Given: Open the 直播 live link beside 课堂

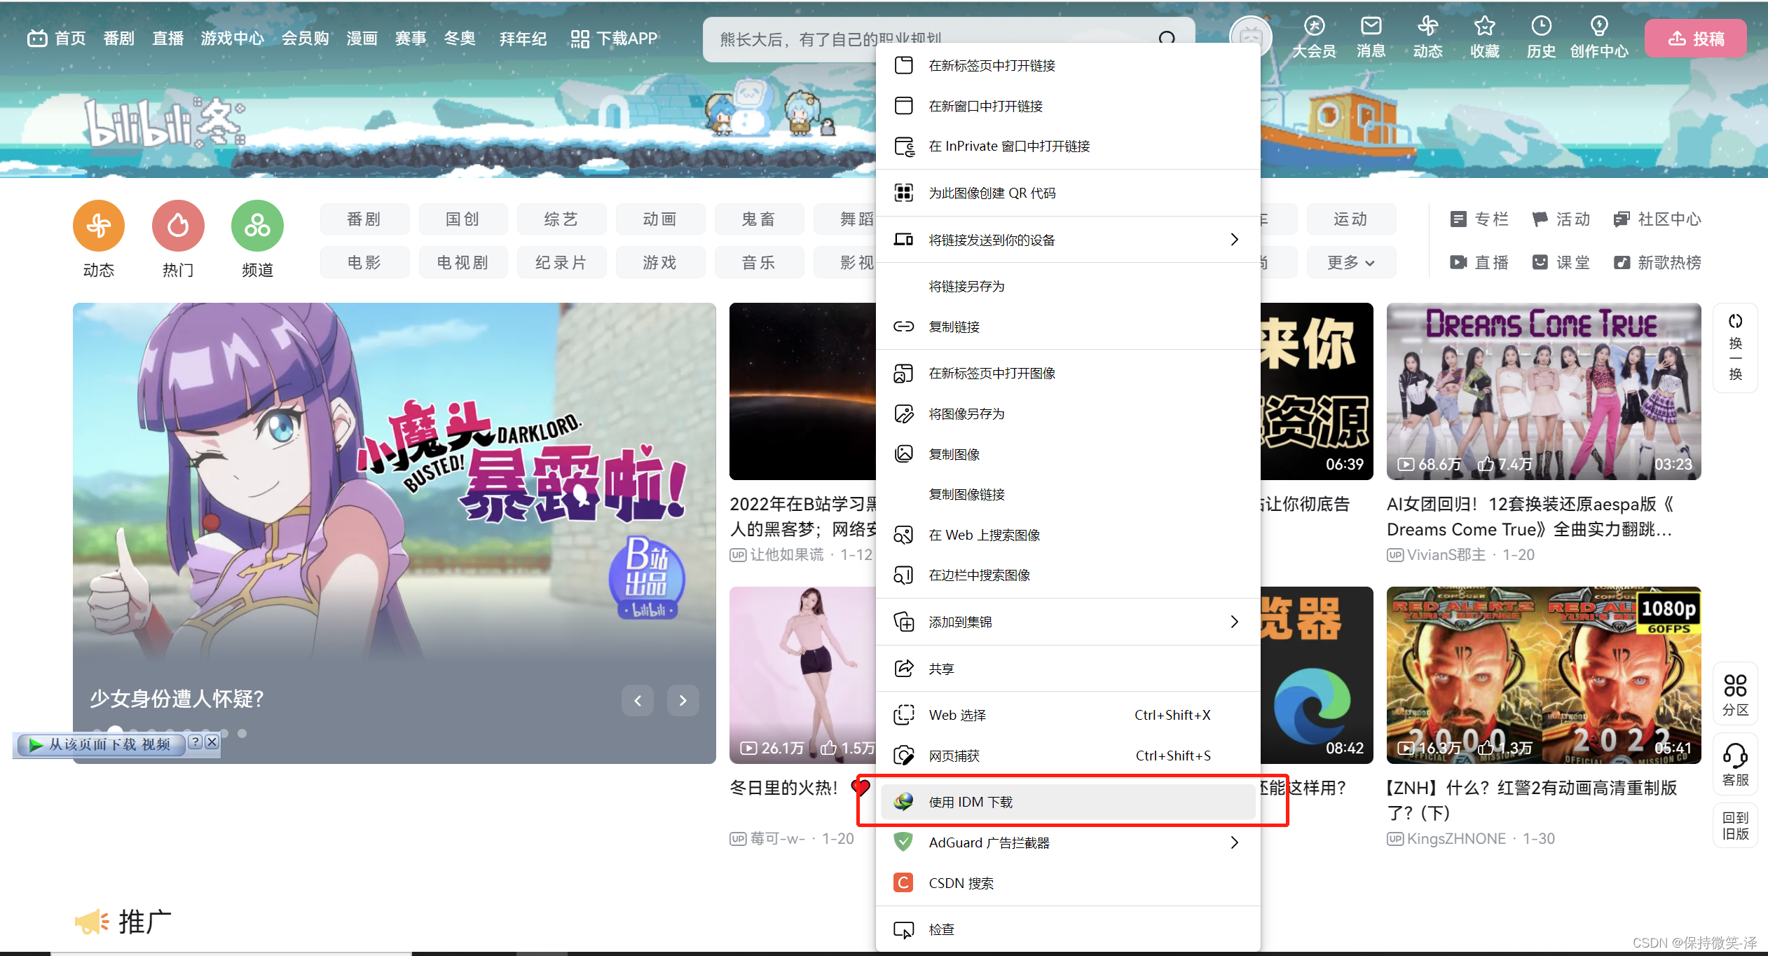Looking at the screenshot, I should 1479,262.
